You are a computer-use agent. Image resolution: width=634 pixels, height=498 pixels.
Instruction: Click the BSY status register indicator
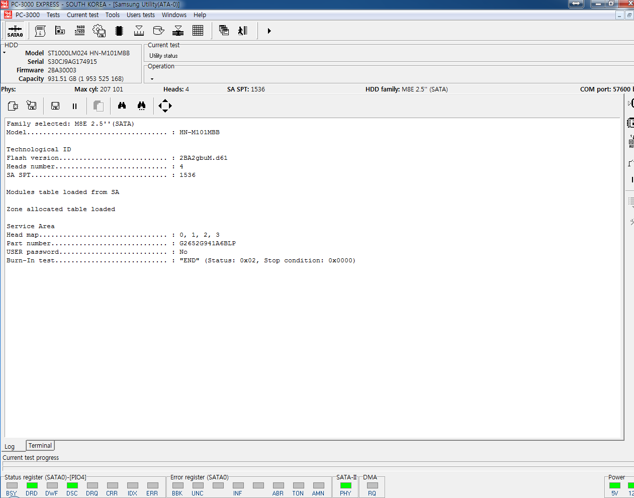[12, 485]
